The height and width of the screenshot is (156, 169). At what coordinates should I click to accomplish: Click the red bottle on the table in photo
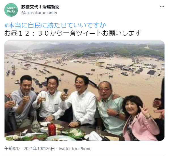[52, 128]
